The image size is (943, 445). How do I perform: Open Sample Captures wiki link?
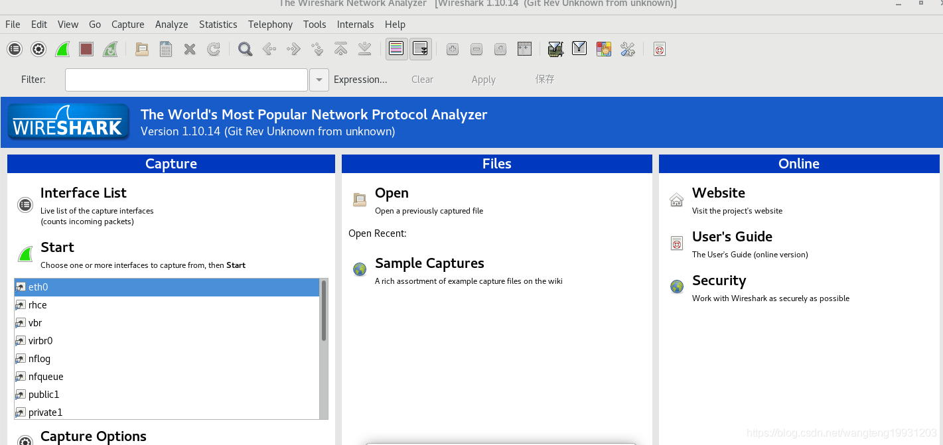[429, 263]
